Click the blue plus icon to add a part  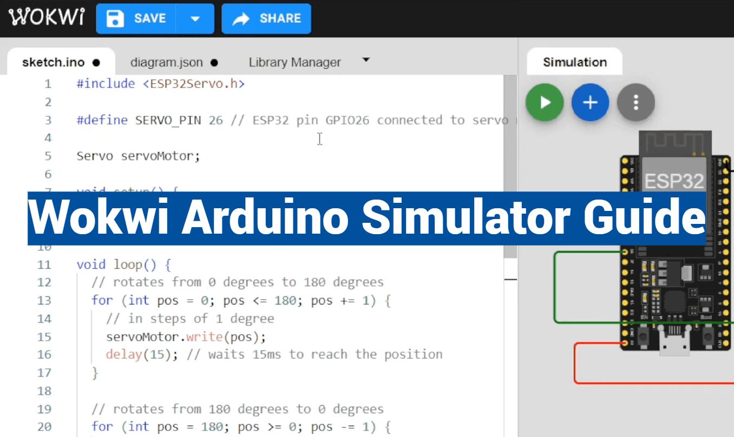coord(590,102)
